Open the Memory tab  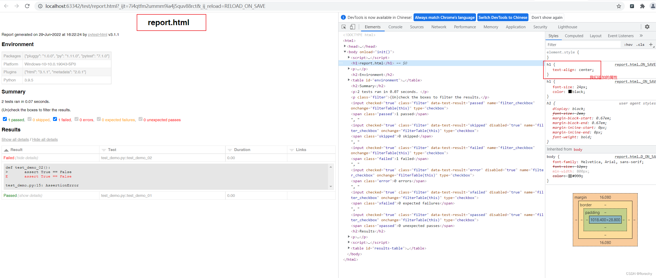click(491, 27)
